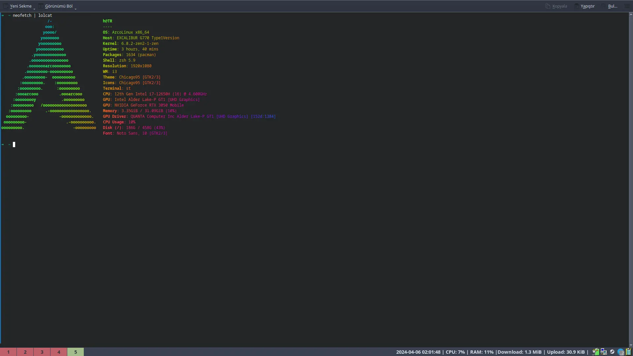
Task: Click the Yapıştır (paste) toolbar button
Action: click(584, 6)
